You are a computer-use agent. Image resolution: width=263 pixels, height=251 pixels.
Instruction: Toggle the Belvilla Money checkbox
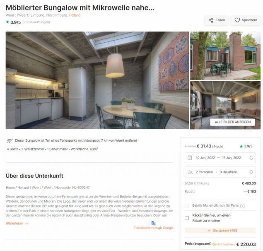coord(187,206)
